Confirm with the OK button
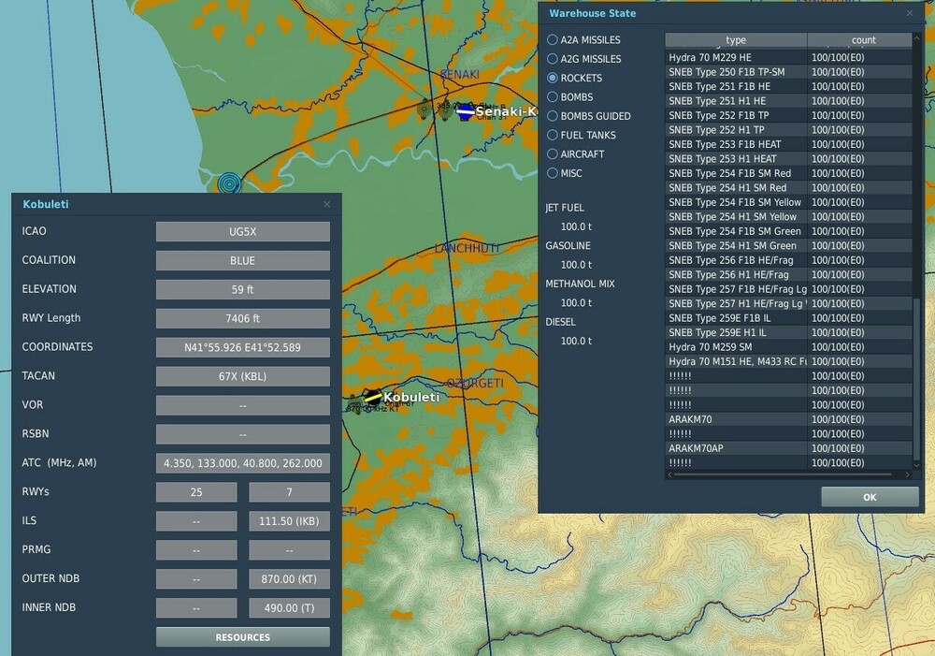 (870, 497)
